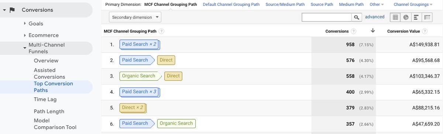Click the magnifier search button

click(356, 17)
